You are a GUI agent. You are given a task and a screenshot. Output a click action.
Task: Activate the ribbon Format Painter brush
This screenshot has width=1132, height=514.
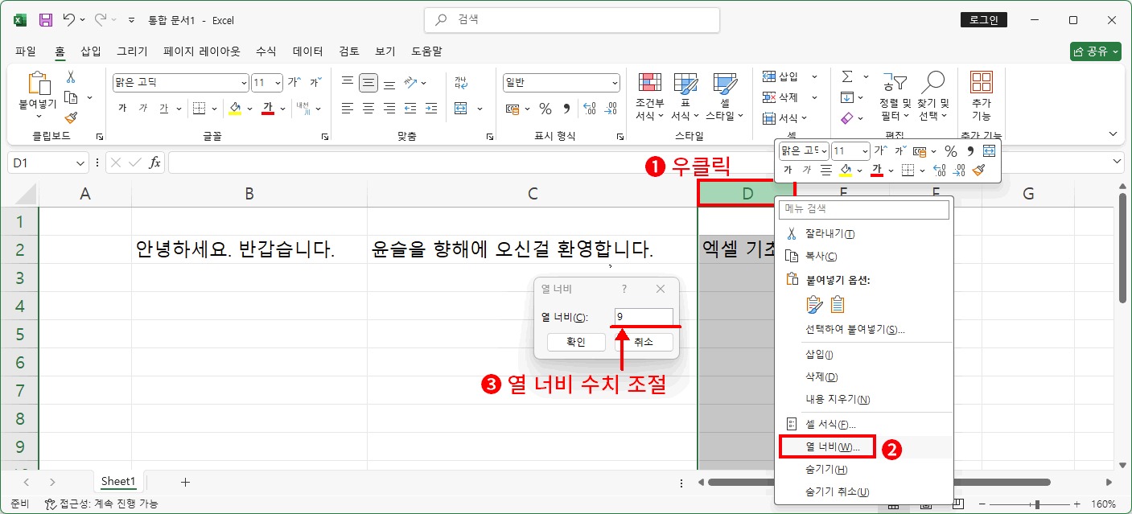pyautogui.click(x=71, y=117)
